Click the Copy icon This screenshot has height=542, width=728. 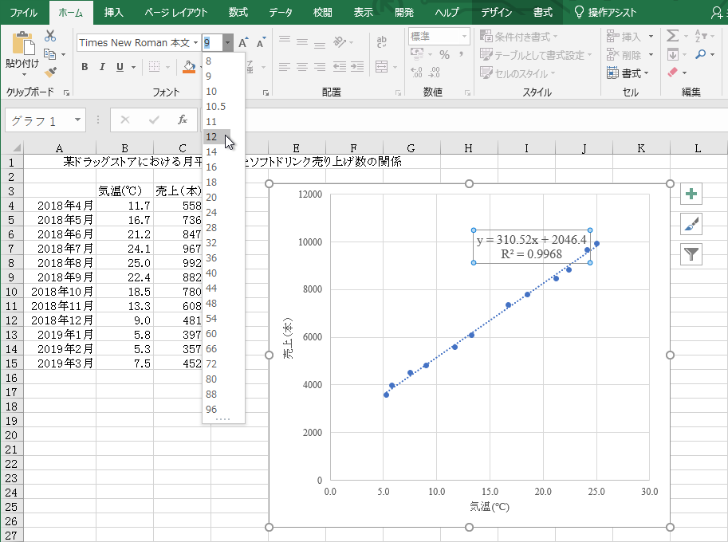tap(49, 54)
